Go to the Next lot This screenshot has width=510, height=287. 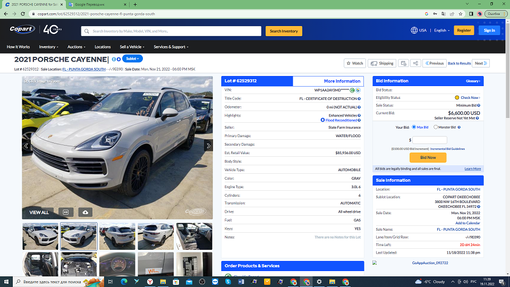pos(481,63)
